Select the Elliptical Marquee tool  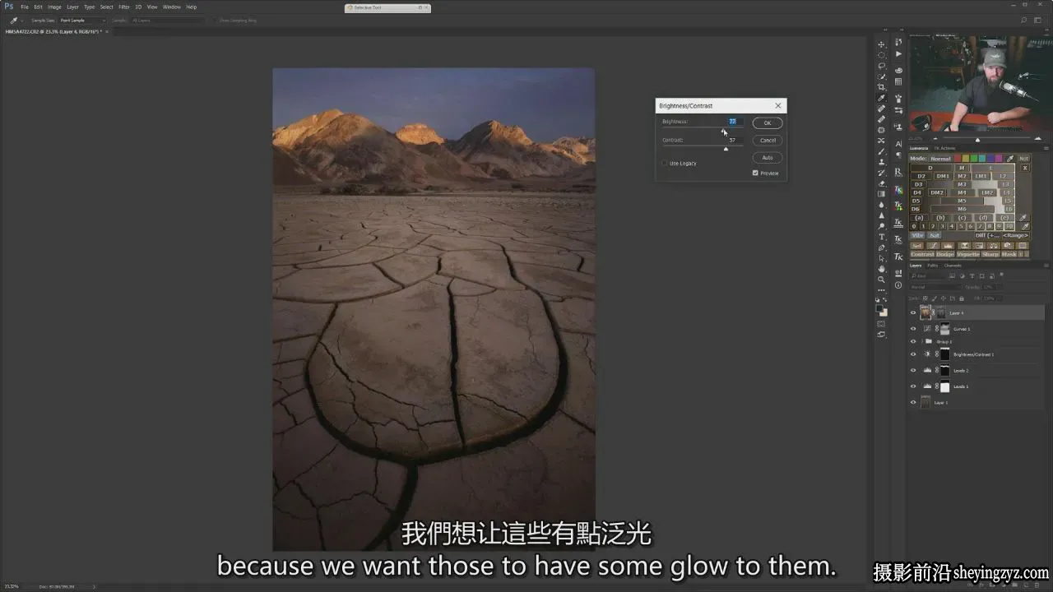(x=882, y=55)
